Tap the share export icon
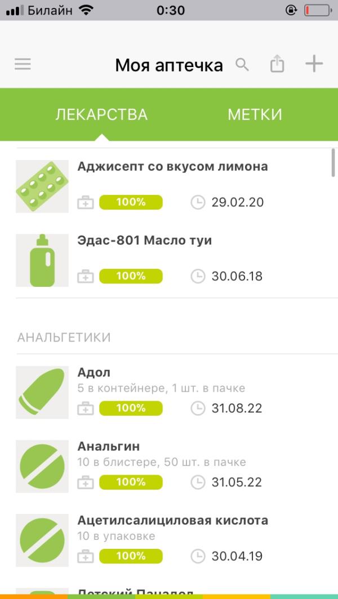 [x=277, y=64]
